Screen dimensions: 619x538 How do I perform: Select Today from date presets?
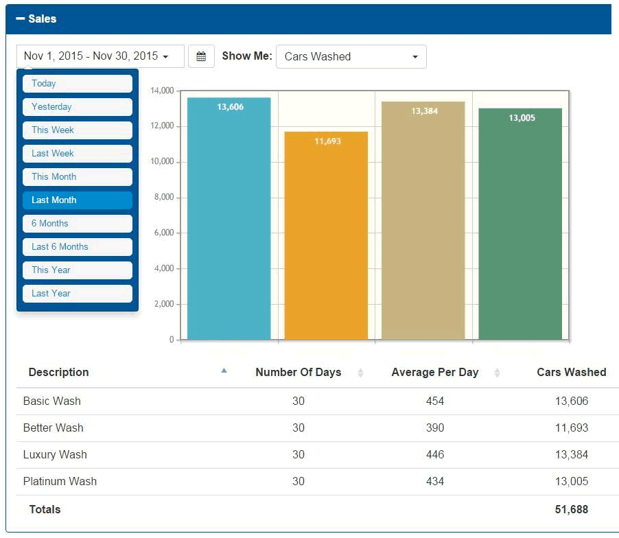[x=77, y=84]
